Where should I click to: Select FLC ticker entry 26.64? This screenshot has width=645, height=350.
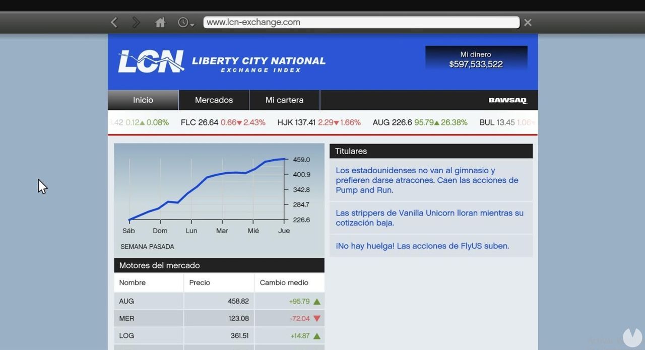point(223,122)
